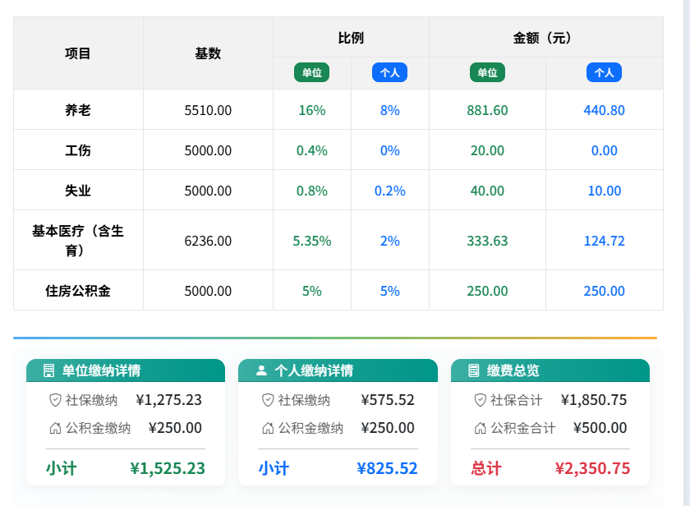The image size is (690, 506).
Task: Click the person icon beside 个人缴纳详情
Action: pos(261,370)
